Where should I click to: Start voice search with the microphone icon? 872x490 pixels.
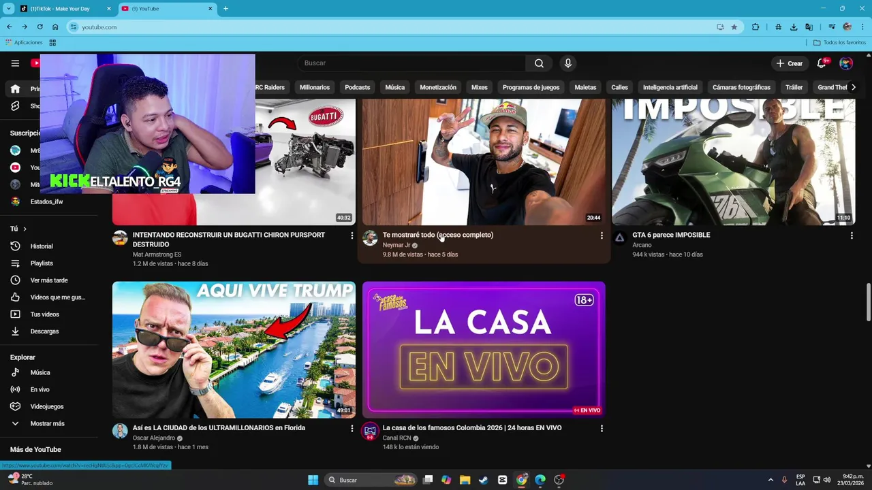[568, 63]
